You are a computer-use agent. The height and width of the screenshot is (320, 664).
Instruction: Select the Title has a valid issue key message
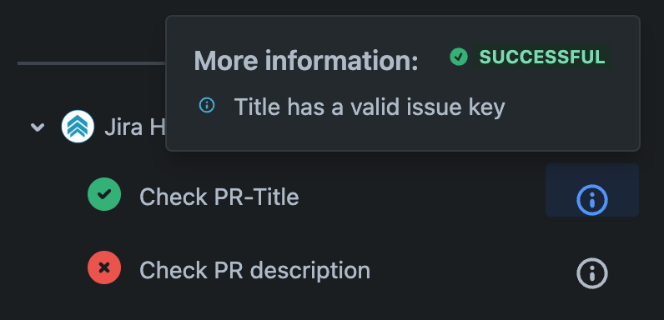370,107
